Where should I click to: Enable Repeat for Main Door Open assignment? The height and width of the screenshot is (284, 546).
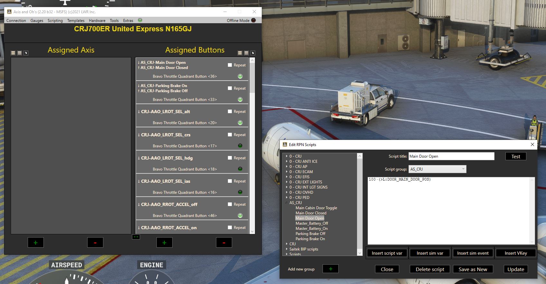point(230,65)
